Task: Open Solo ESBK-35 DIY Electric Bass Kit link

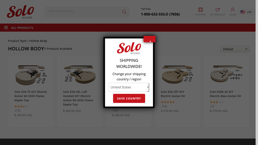Action: click(x=225, y=94)
